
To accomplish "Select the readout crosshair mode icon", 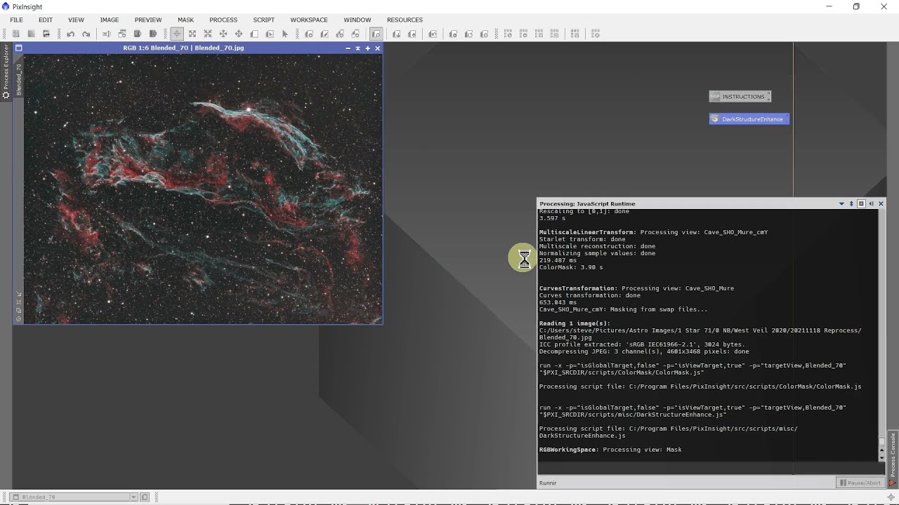I will 177,34.
